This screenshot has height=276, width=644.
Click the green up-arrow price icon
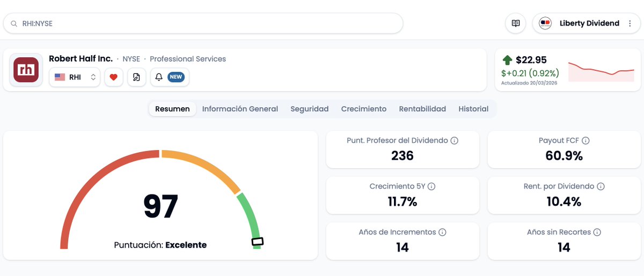[x=507, y=60]
